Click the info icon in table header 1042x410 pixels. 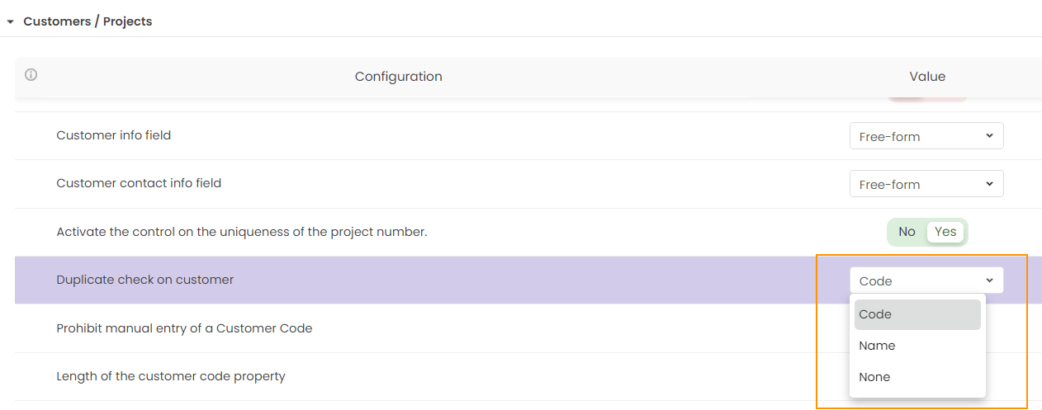pos(31,75)
